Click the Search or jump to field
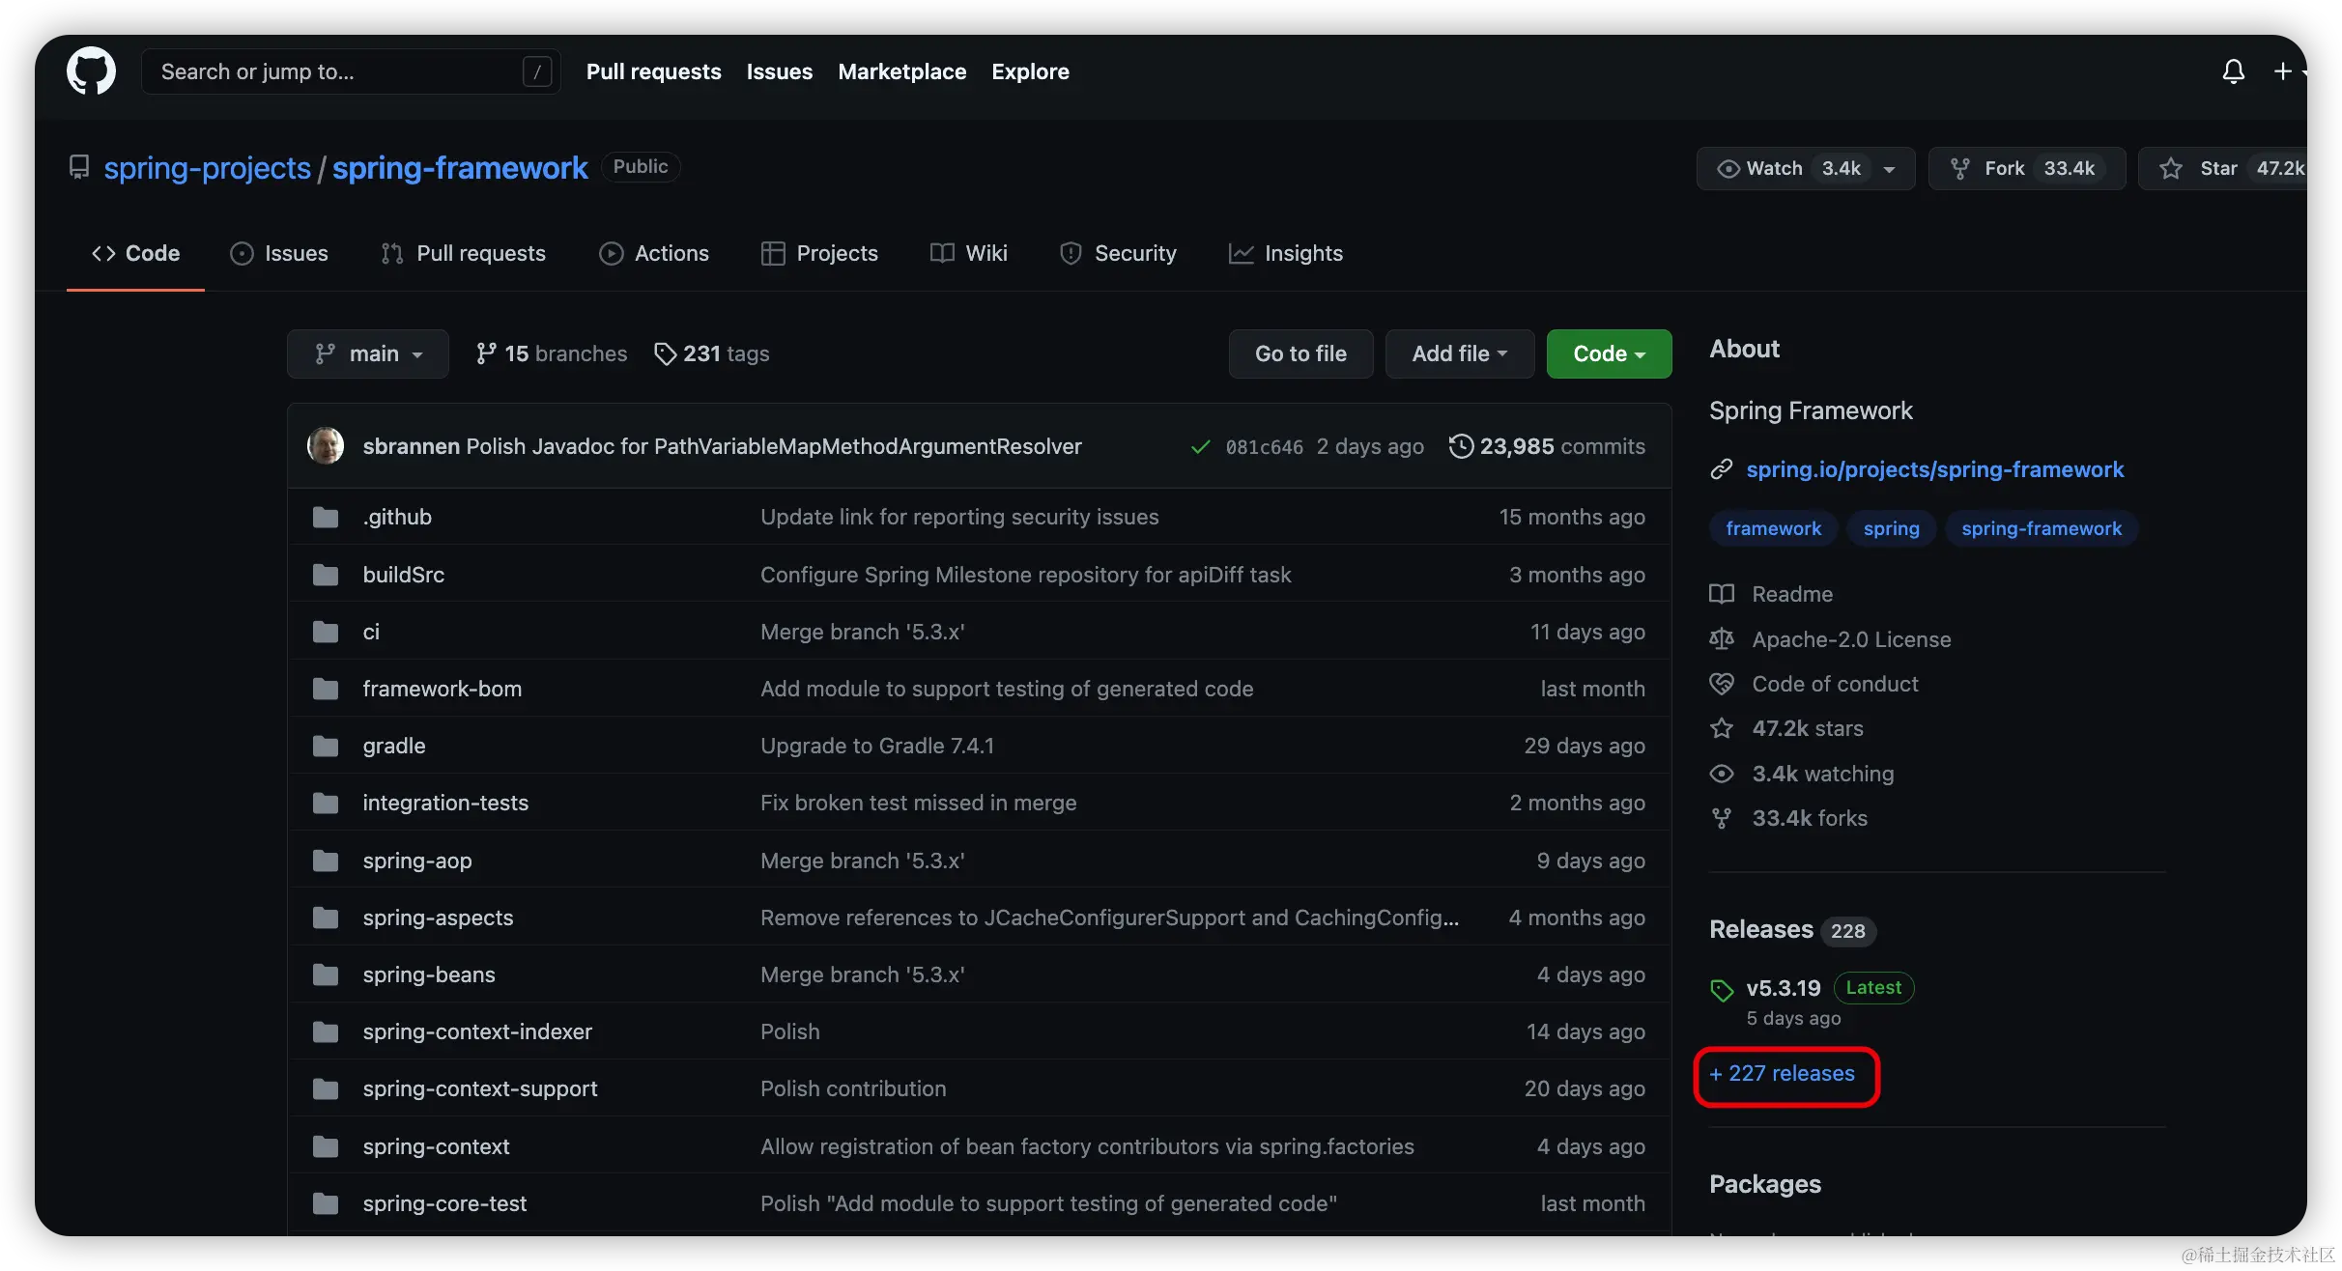This screenshot has width=2342, height=1271. pos(338,71)
